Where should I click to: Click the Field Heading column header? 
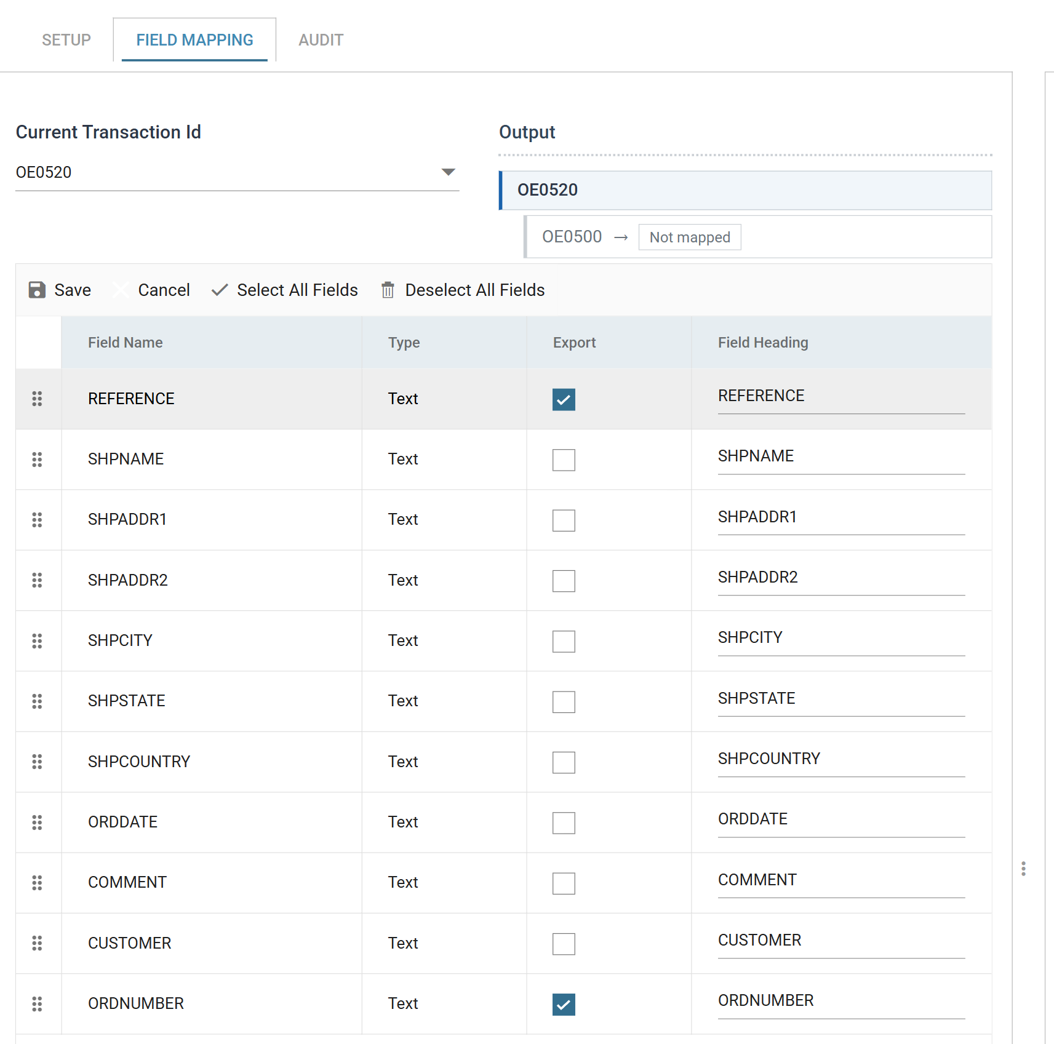coord(842,343)
